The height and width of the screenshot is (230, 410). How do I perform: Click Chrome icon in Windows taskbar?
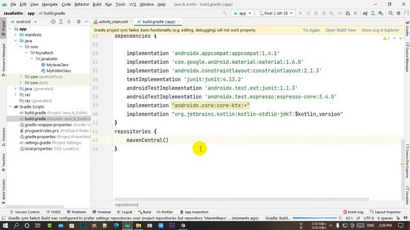point(183,226)
